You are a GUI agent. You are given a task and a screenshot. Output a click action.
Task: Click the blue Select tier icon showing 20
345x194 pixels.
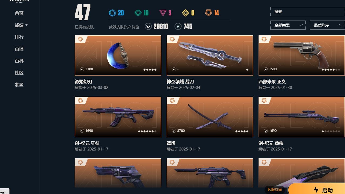point(112,13)
